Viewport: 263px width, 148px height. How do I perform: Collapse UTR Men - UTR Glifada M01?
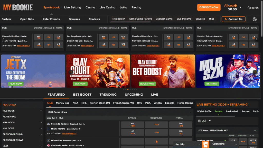point(255,130)
